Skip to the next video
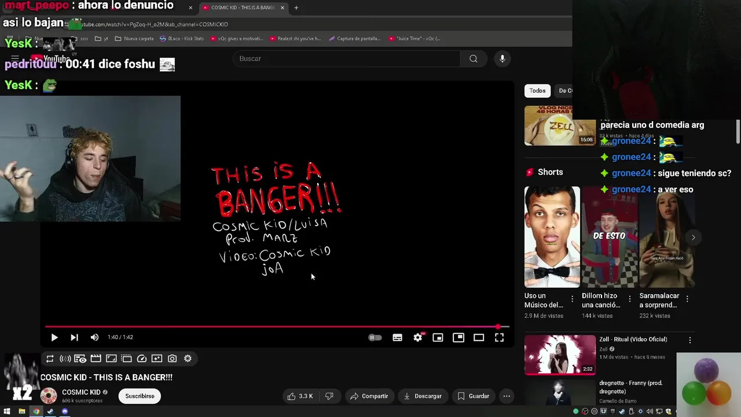 point(74,337)
